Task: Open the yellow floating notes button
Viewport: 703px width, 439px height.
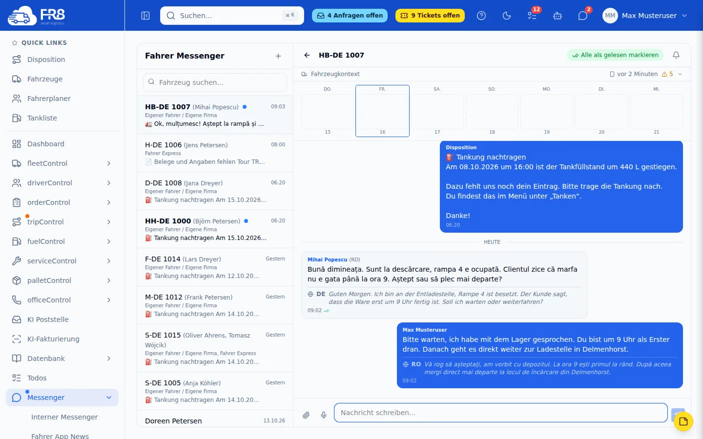Action: click(683, 421)
